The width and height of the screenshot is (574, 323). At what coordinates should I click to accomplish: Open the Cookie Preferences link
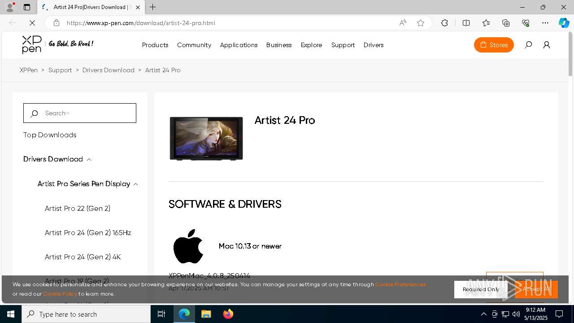coord(400,284)
